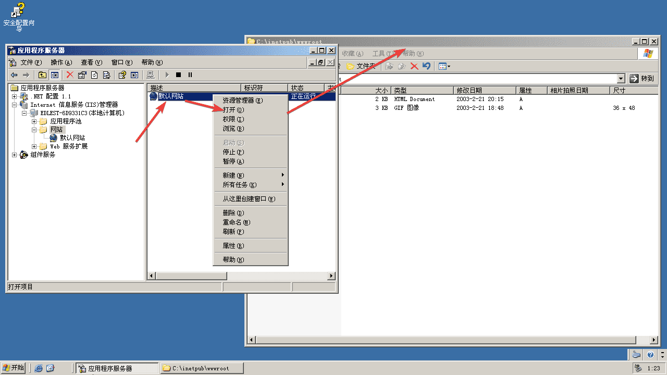Screen dimensions: 667x375
Task: Click the 转到 go button
Action: pyautogui.click(x=641, y=79)
